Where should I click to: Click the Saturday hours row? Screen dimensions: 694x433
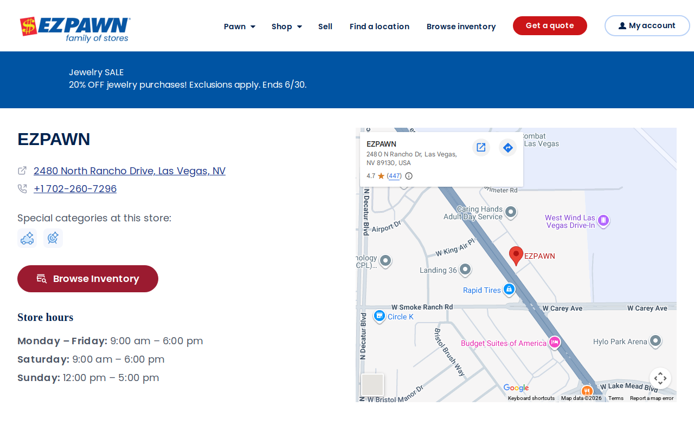(x=91, y=359)
